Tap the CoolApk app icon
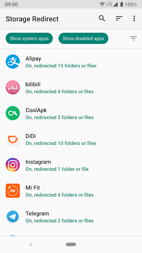This screenshot has height=253, width=142. coord(13,113)
